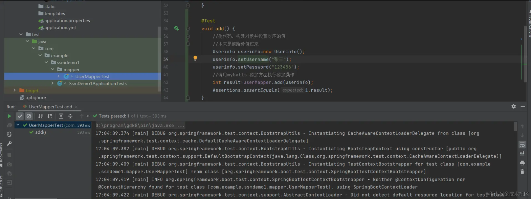Screen dimensions: 531x199
Task: Toggle auto-test rerun icon in Run sidebar
Action: pos(9,134)
